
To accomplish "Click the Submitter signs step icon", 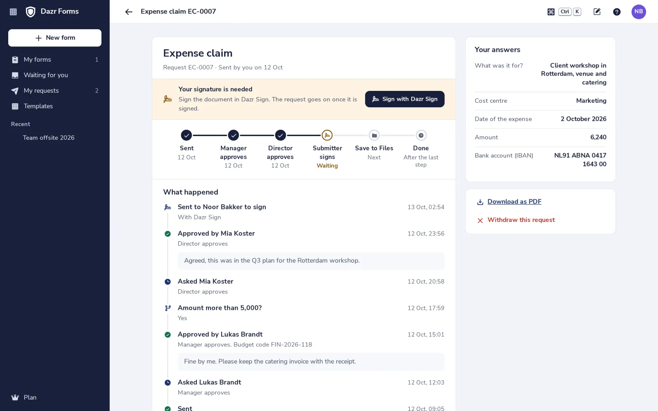I will (x=327, y=135).
